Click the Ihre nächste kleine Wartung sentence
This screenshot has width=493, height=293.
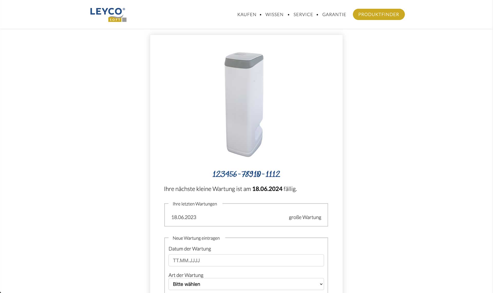[230, 189]
